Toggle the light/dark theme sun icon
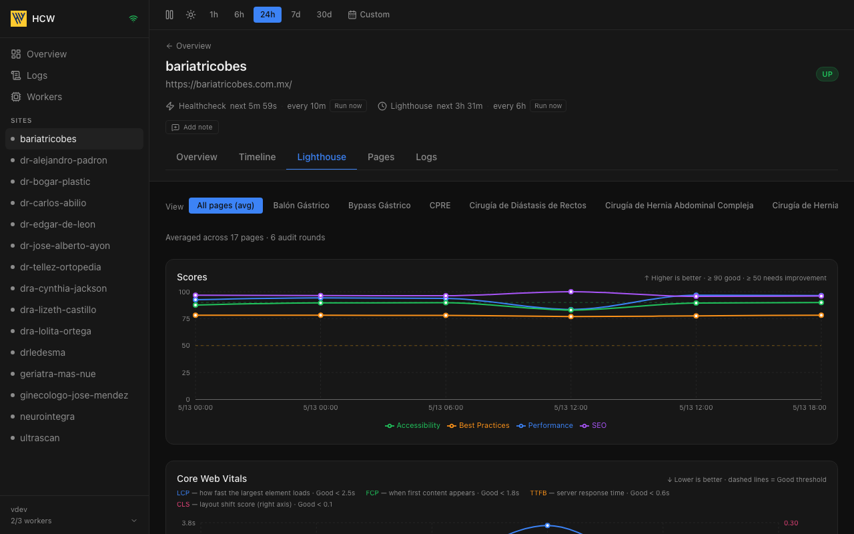Viewport: 854px width, 534px height. pyautogui.click(x=191, y=15)
